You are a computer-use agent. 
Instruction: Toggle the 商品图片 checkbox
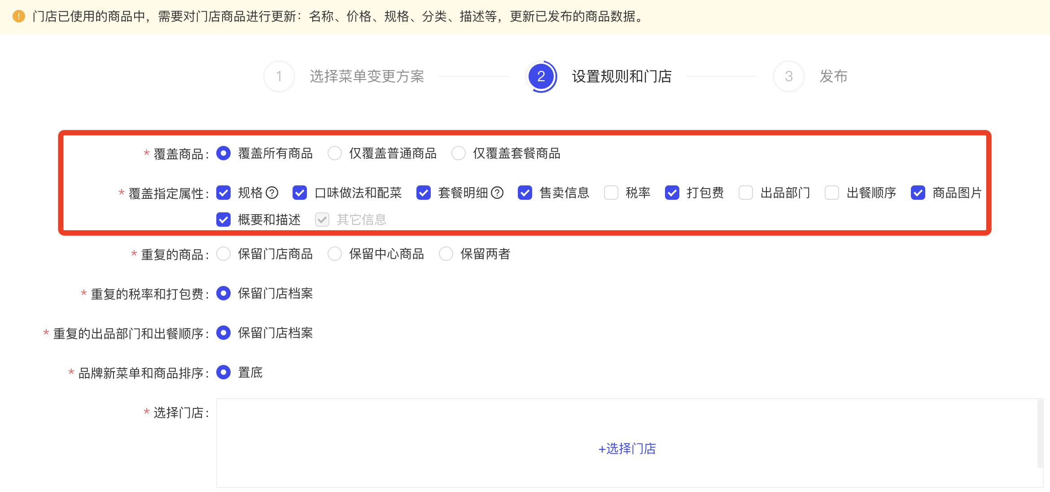(918, 193)
